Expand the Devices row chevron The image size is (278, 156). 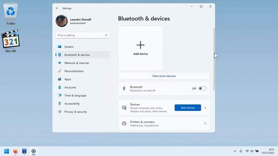[205, 107]
